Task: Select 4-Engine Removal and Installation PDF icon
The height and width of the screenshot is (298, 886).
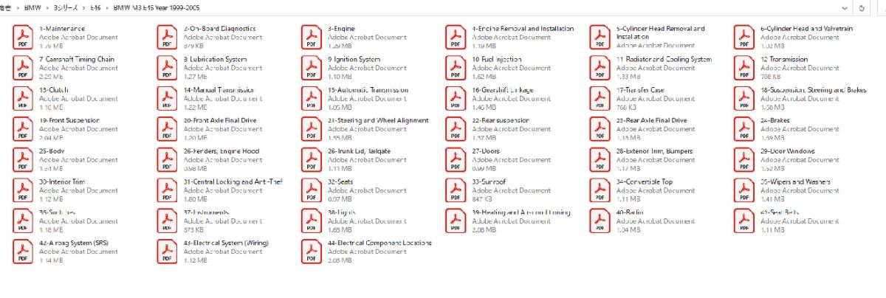Action: [456, 37]
